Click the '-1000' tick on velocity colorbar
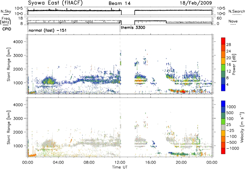This screenshot has width=245, height=169. click(232, 148)
